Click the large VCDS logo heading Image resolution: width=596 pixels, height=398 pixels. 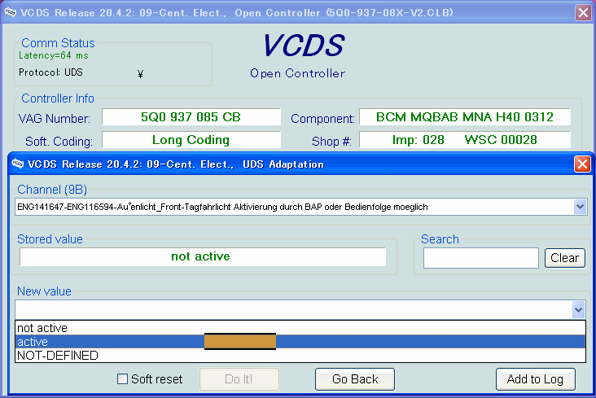[304, 46]
